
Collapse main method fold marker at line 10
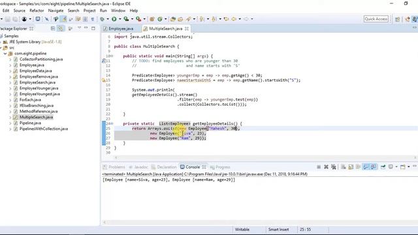tap(112, 56)
